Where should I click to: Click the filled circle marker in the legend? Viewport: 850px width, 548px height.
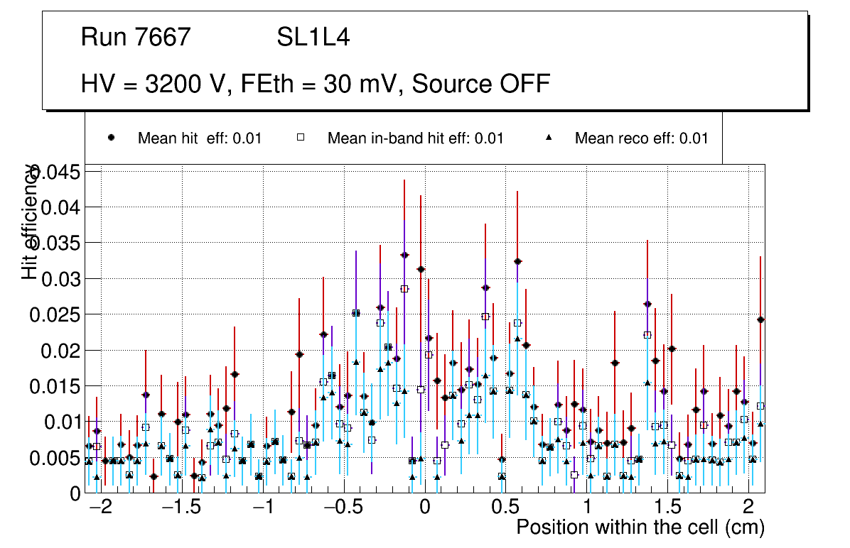(112, 138)
